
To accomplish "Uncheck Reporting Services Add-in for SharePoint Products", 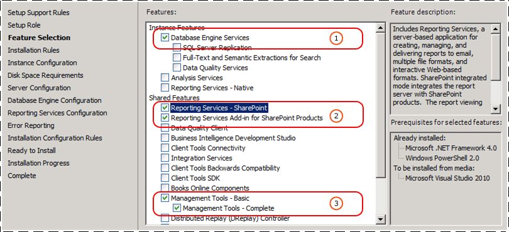I will point(165,118).
